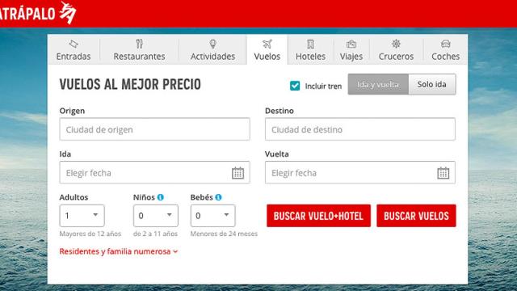The height and width of the screenshot is (291, 517).
Task: Click the 'Vuelos al mejor precio' heading
Action: 130,84
